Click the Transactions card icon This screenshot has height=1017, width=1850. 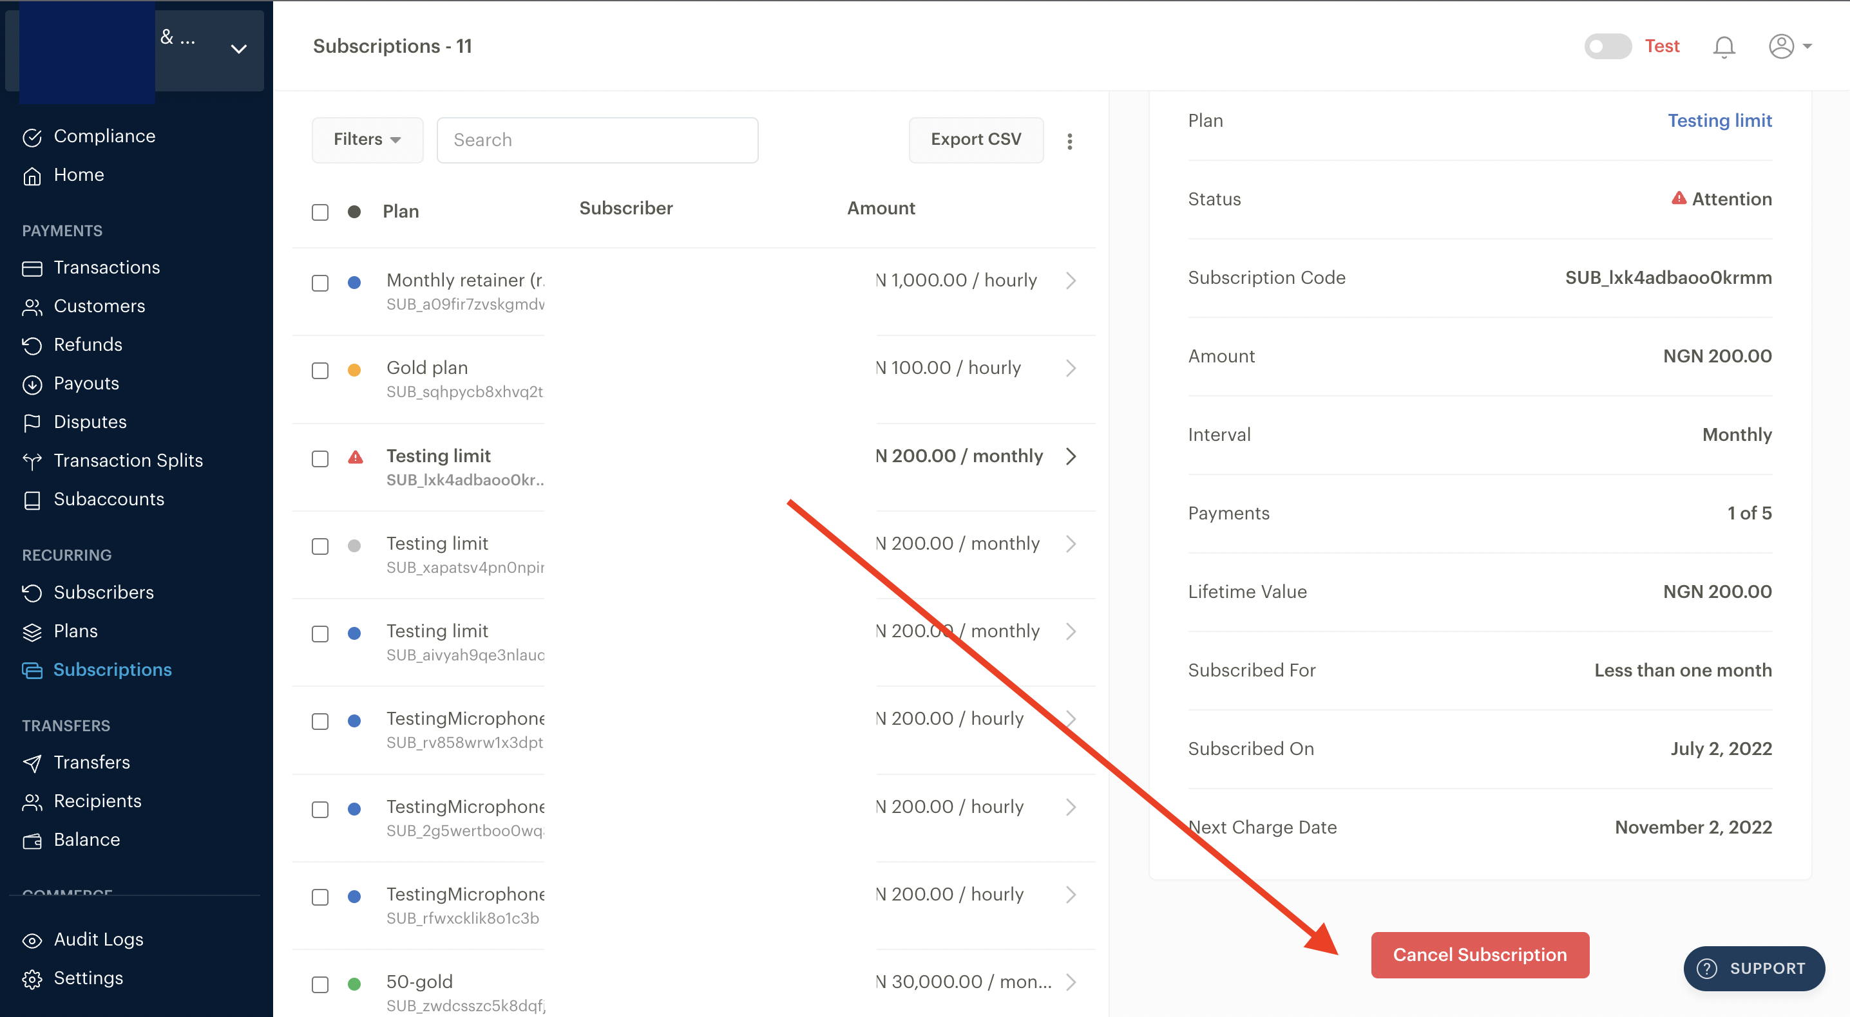[32, 268]
